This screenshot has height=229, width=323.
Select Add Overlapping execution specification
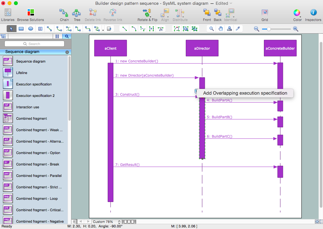(x=245, y=93)
